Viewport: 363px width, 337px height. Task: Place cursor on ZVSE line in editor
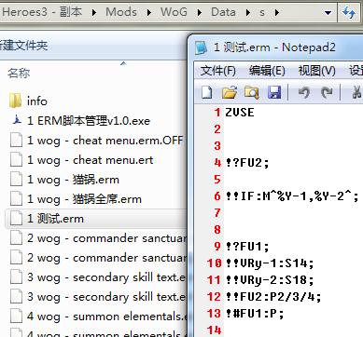pyautogui.click(x=240, y=112)
